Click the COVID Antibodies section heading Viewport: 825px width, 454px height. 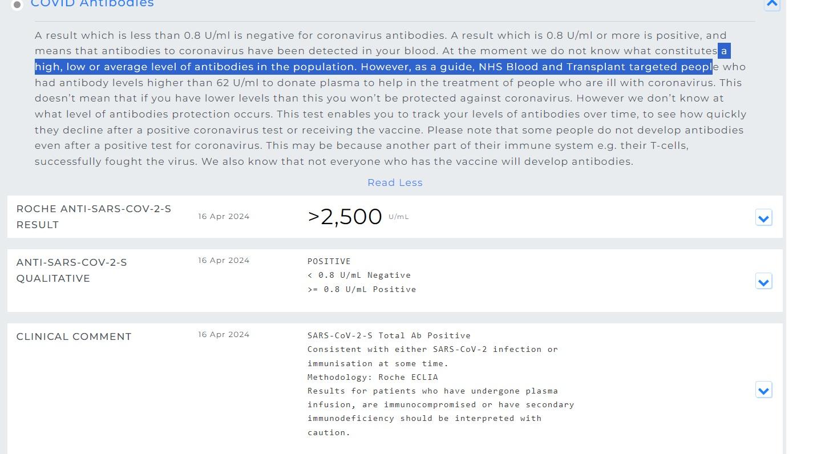click(x=92, y=4)
